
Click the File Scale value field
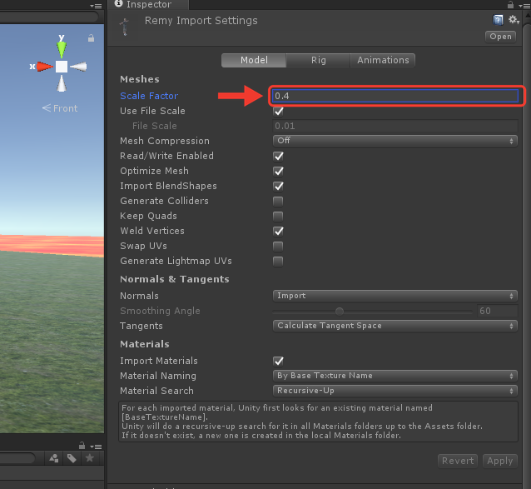click(x=395, y=126)
